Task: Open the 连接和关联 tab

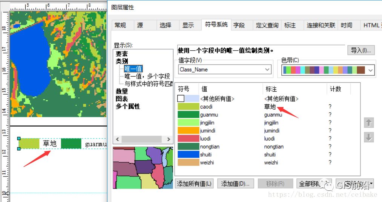Action: tap(321, 25)
